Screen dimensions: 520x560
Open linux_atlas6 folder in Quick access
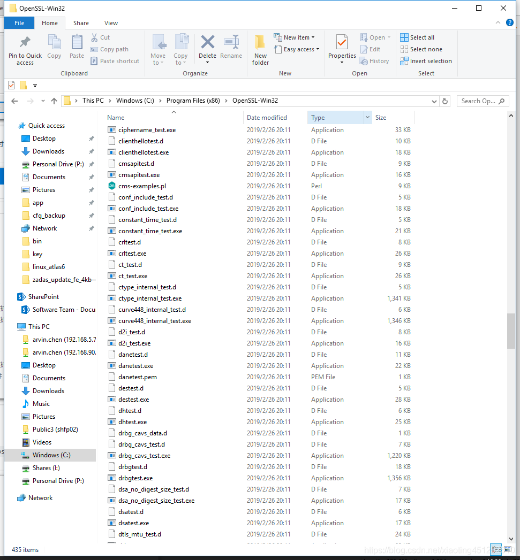click(x=49, y=267)
